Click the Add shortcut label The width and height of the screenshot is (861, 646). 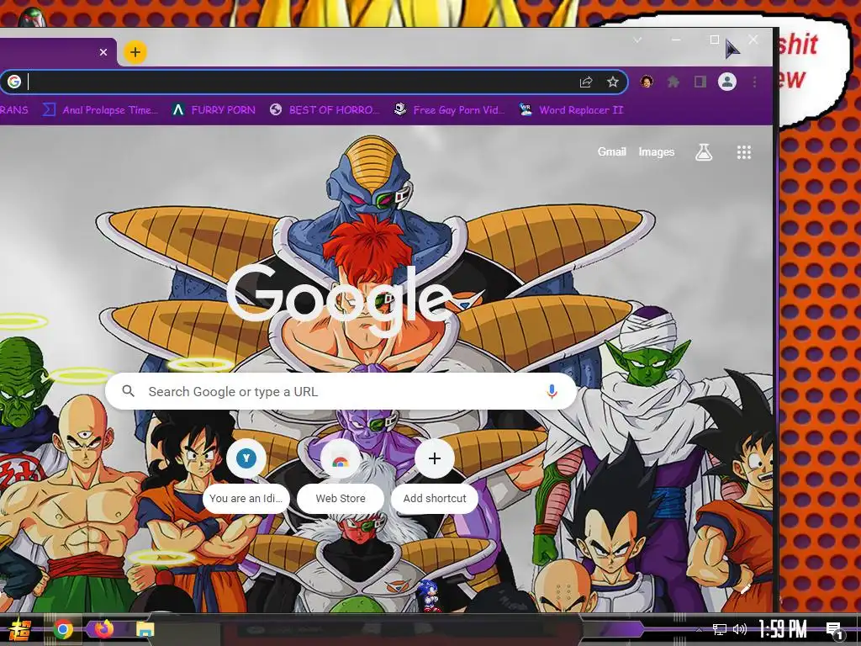pyautogui.click(x=435, y=498)
